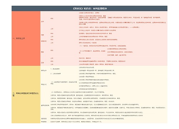
Task: Click the '受理机关' node
Action: 44,41
